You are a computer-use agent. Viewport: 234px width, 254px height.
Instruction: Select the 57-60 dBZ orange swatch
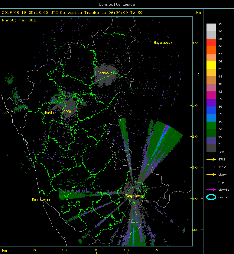(x=211, y=50)
